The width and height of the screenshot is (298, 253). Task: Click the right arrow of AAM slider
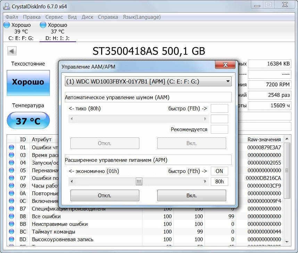coord(205,119)
